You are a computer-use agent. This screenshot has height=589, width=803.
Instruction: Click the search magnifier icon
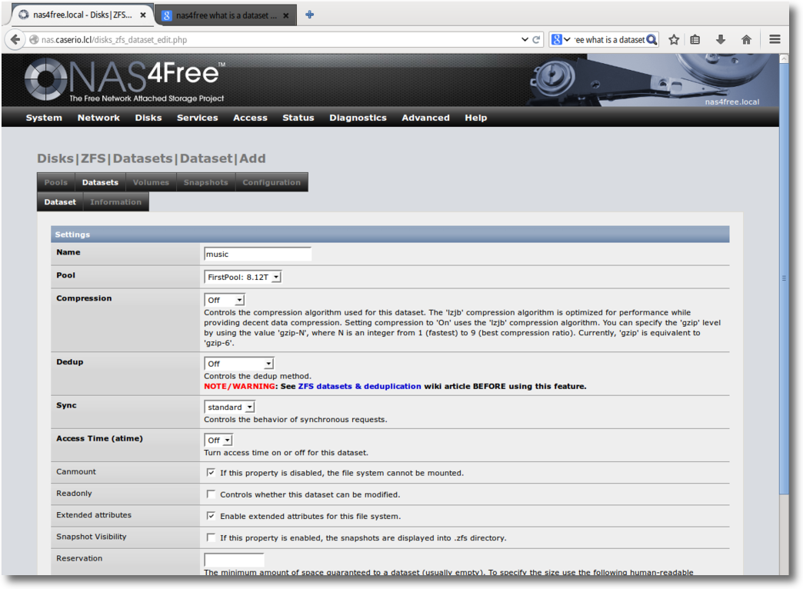pyautogui.click(x=651, y=39)
